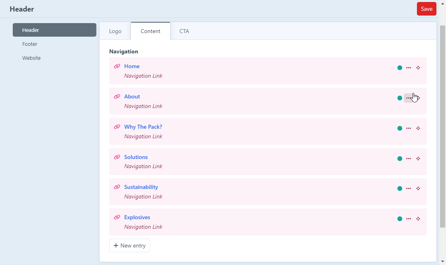This screenshot has width=446, height=265.
Task: Open the three-dot menu for Why The Pack?
Action: pos(409,128)
